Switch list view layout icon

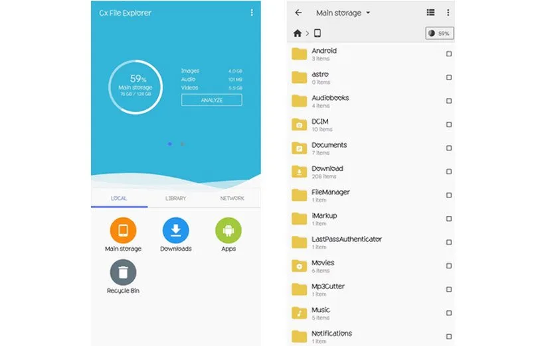point(430,13)
